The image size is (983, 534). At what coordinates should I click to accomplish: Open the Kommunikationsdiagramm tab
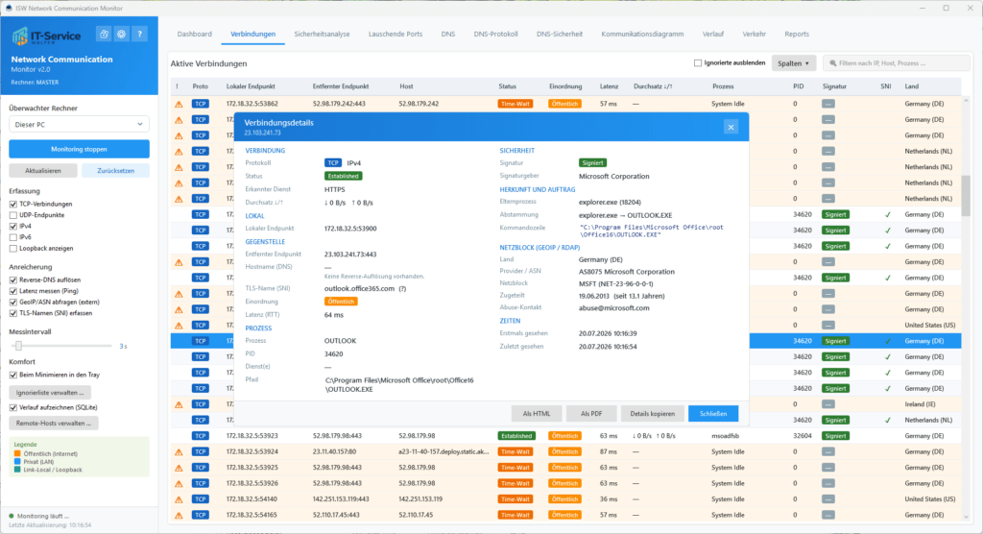(x=642, y=35)
